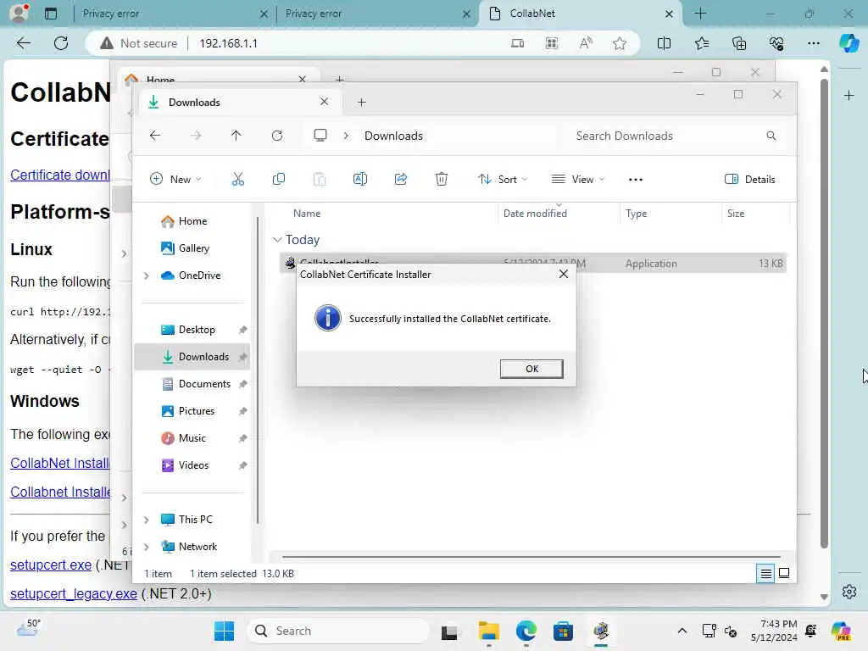Open the setupcert_legacy.exe link on web page
868x651 pixels.
coord(74,593)
